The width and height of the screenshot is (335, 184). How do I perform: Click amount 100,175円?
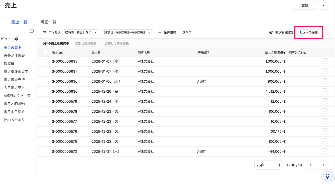277,131
